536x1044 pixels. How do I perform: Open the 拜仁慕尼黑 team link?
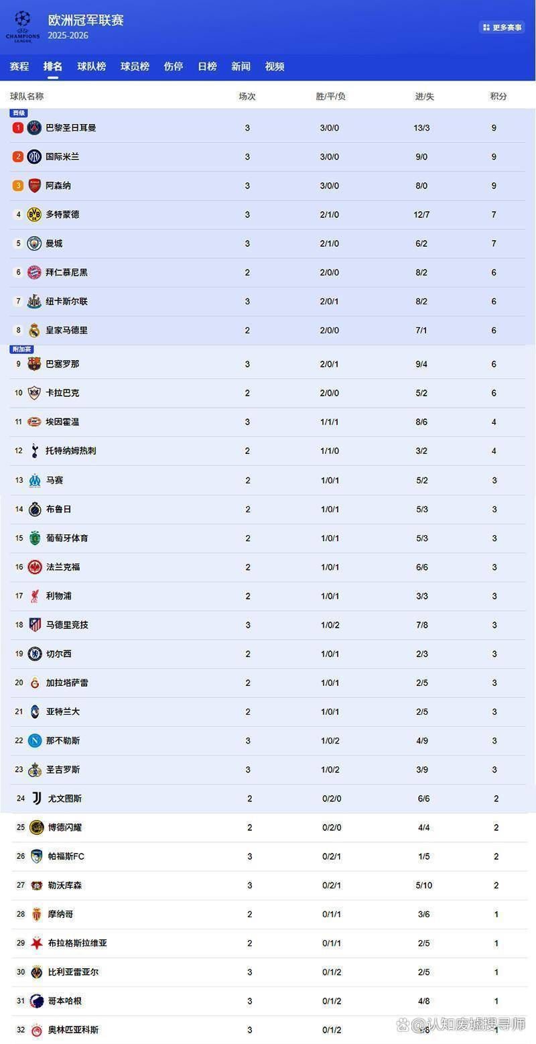point(66,272)
